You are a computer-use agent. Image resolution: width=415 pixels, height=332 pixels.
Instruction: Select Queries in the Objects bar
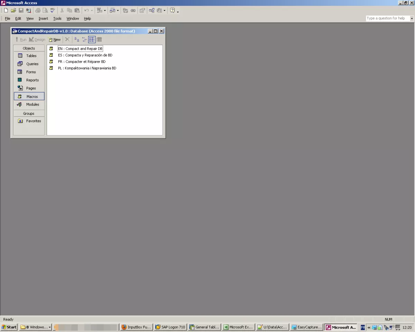coord(29,64)
